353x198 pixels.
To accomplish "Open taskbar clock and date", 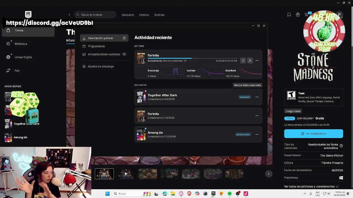I will point(339,194).
